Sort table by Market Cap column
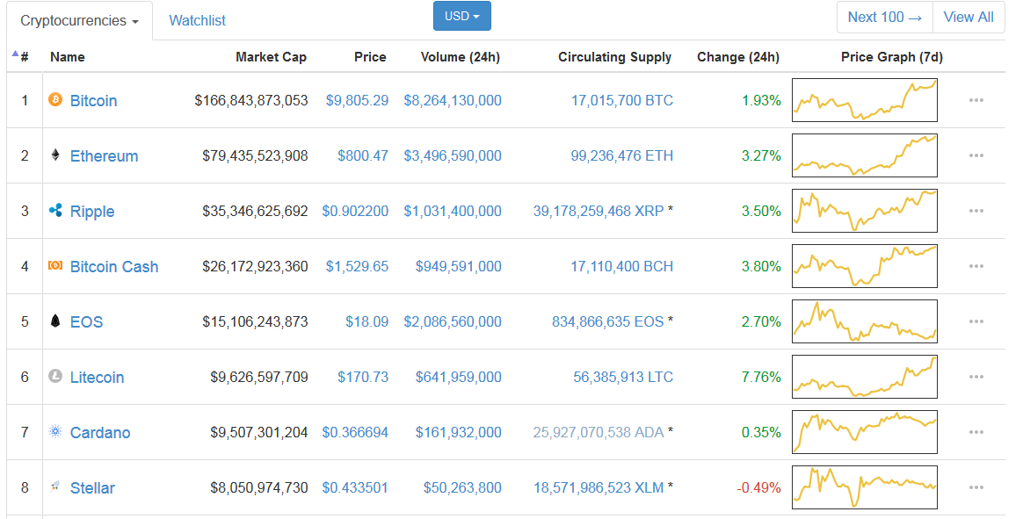1023x519 pixels. [271, 57]
